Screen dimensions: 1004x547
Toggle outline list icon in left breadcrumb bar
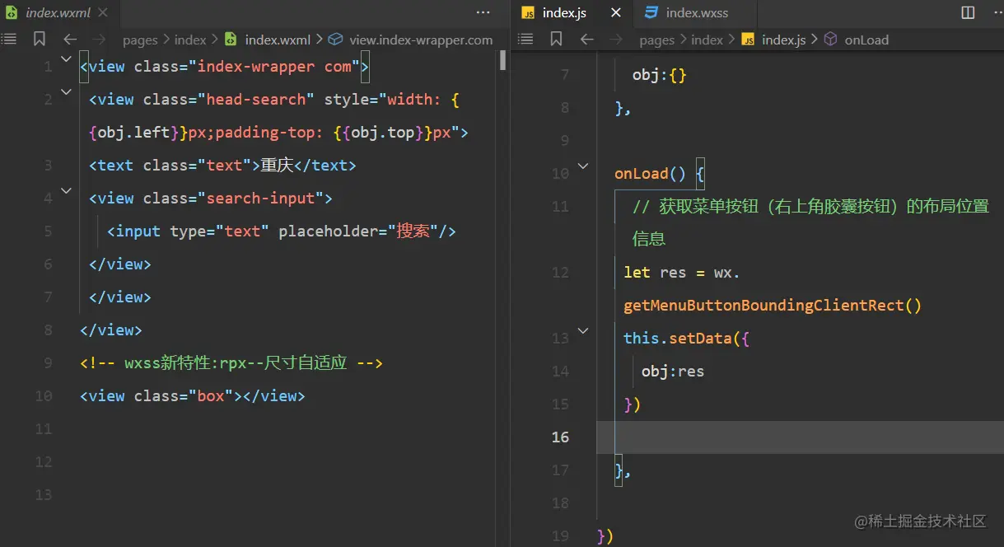8,39
